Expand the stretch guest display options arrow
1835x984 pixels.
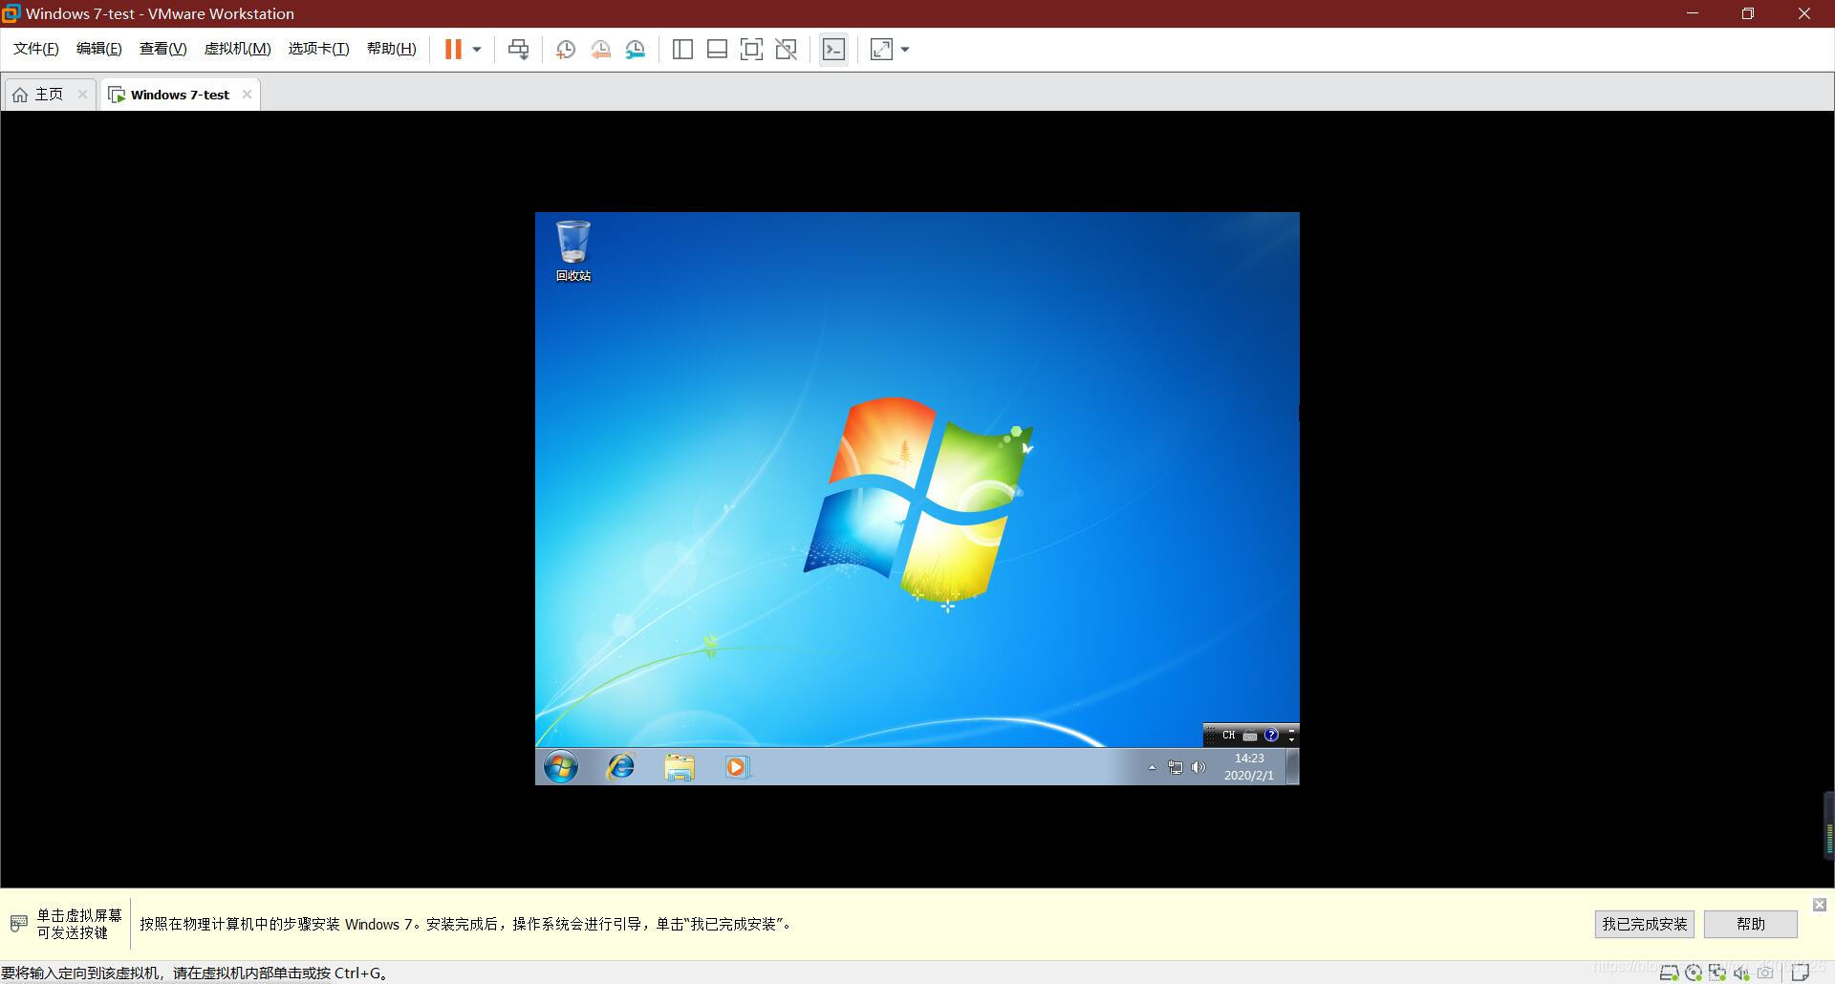pos(905,50)
